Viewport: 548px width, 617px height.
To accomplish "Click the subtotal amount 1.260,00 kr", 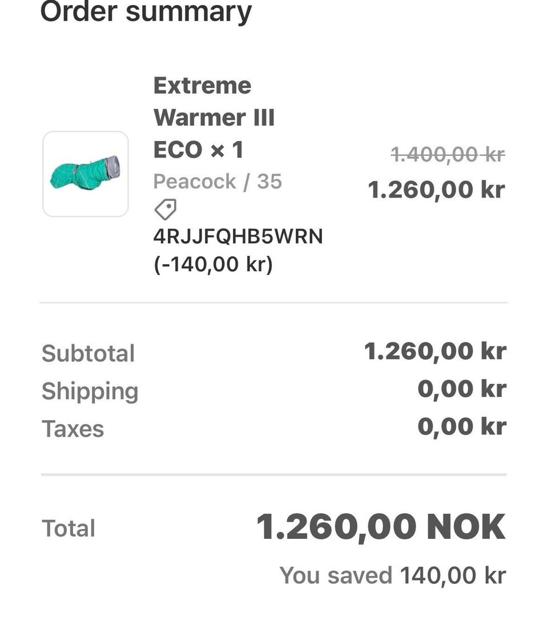I will click(x=435, y=352).
